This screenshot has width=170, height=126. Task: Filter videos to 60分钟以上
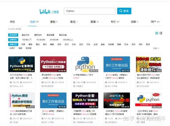(68, 40)
